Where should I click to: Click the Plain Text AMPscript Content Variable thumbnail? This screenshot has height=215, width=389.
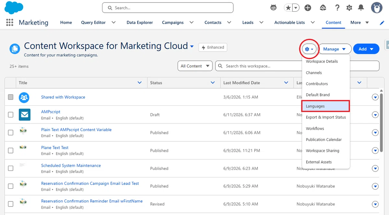click(x=23, y=131)
